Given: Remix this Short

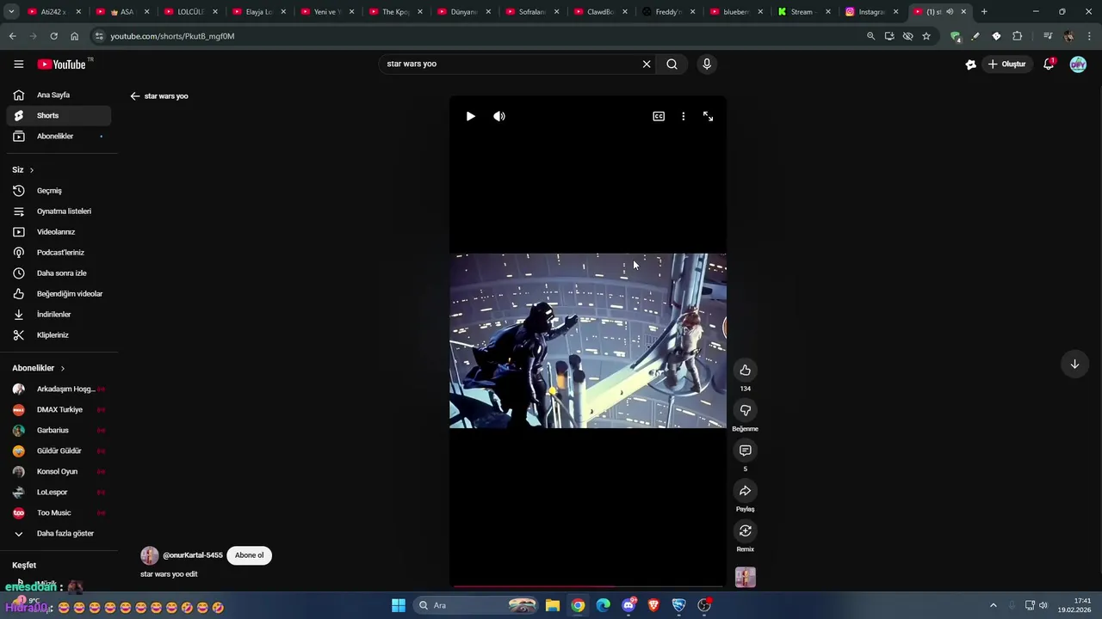Looking at the screenshot, I should [x=746, y=531].
